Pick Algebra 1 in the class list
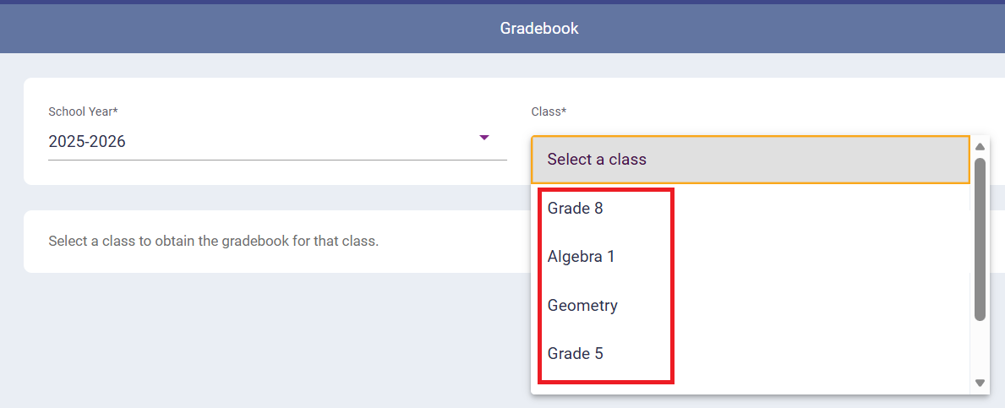This screenshot has width=1005, height=408. pyautogui.click(x=582, y=257)
